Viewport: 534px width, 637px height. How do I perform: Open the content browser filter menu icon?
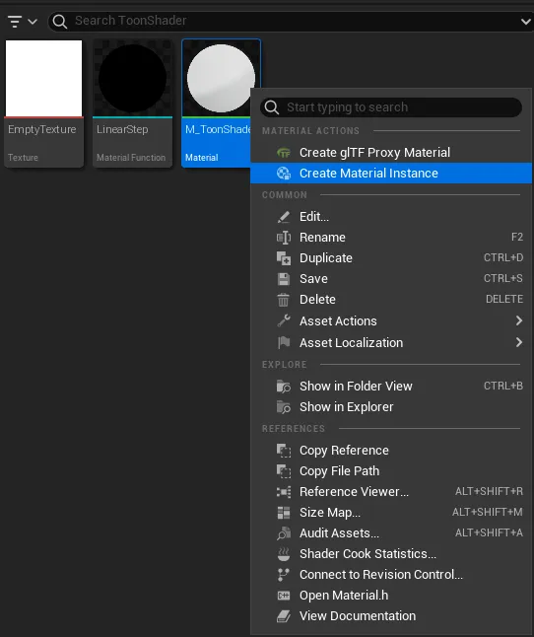click(15, 21)
